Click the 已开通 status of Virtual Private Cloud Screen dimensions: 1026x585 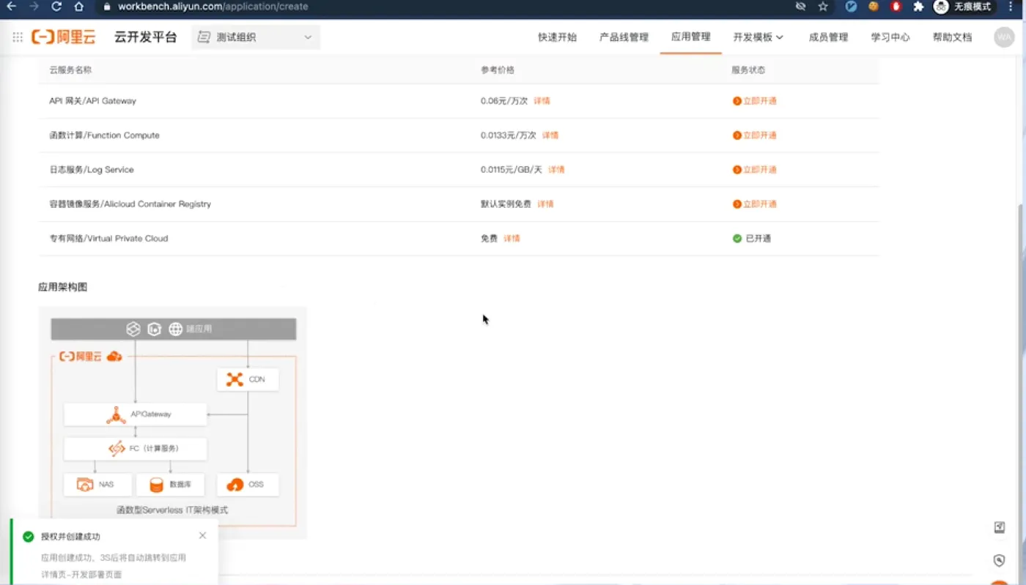[752, 239]
